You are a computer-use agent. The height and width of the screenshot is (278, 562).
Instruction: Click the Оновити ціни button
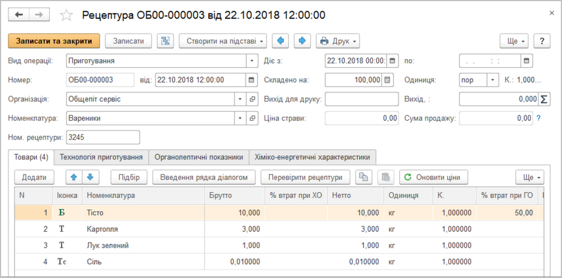[x=433, y=177]
